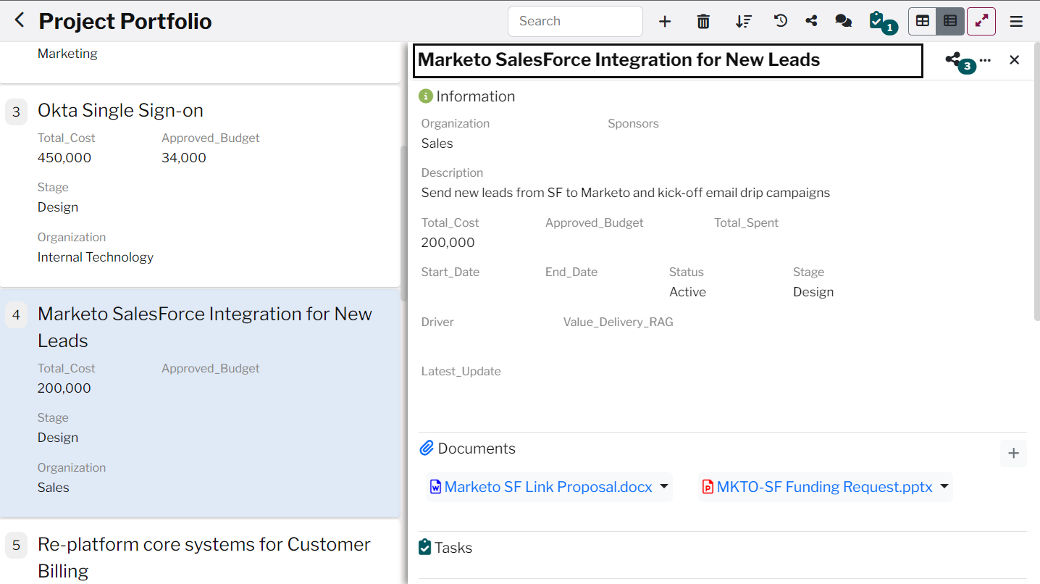The width and height of the screenshot is (1040, 584).
Task: Toggle the expand fullscreen arrows button
Action: (981, 21)
